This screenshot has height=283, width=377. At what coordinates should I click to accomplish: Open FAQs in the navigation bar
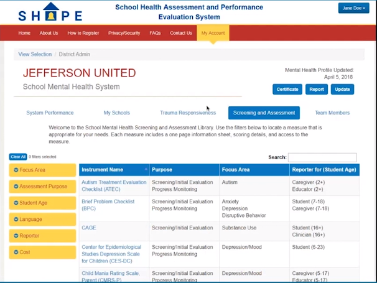pyautogui.click(x=155, y=33)
